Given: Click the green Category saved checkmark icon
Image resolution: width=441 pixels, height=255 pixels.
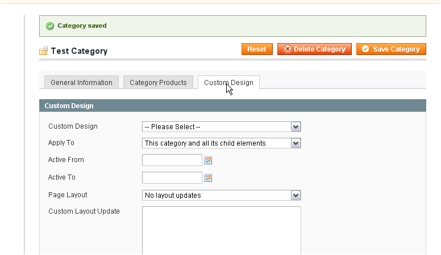Looking at the screenshot, I should 50,26.
